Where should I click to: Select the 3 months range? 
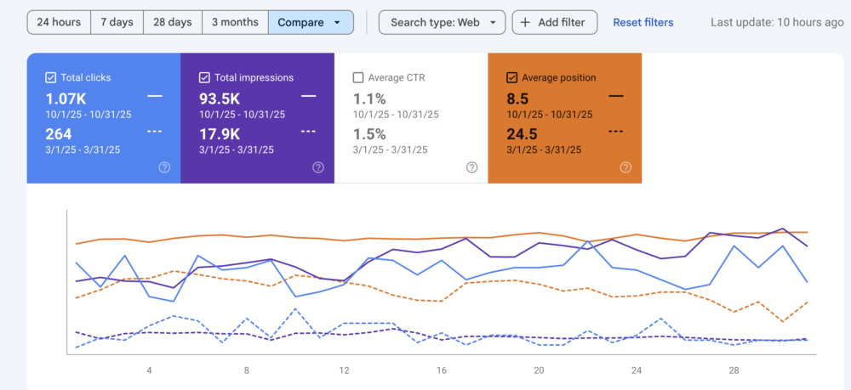[x=235, y=22]
